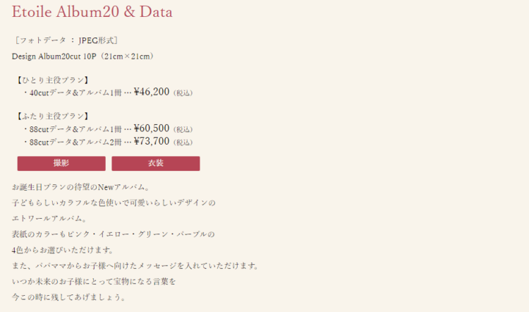Select the 88cutデータ&アルバム2冊 item

75,142
